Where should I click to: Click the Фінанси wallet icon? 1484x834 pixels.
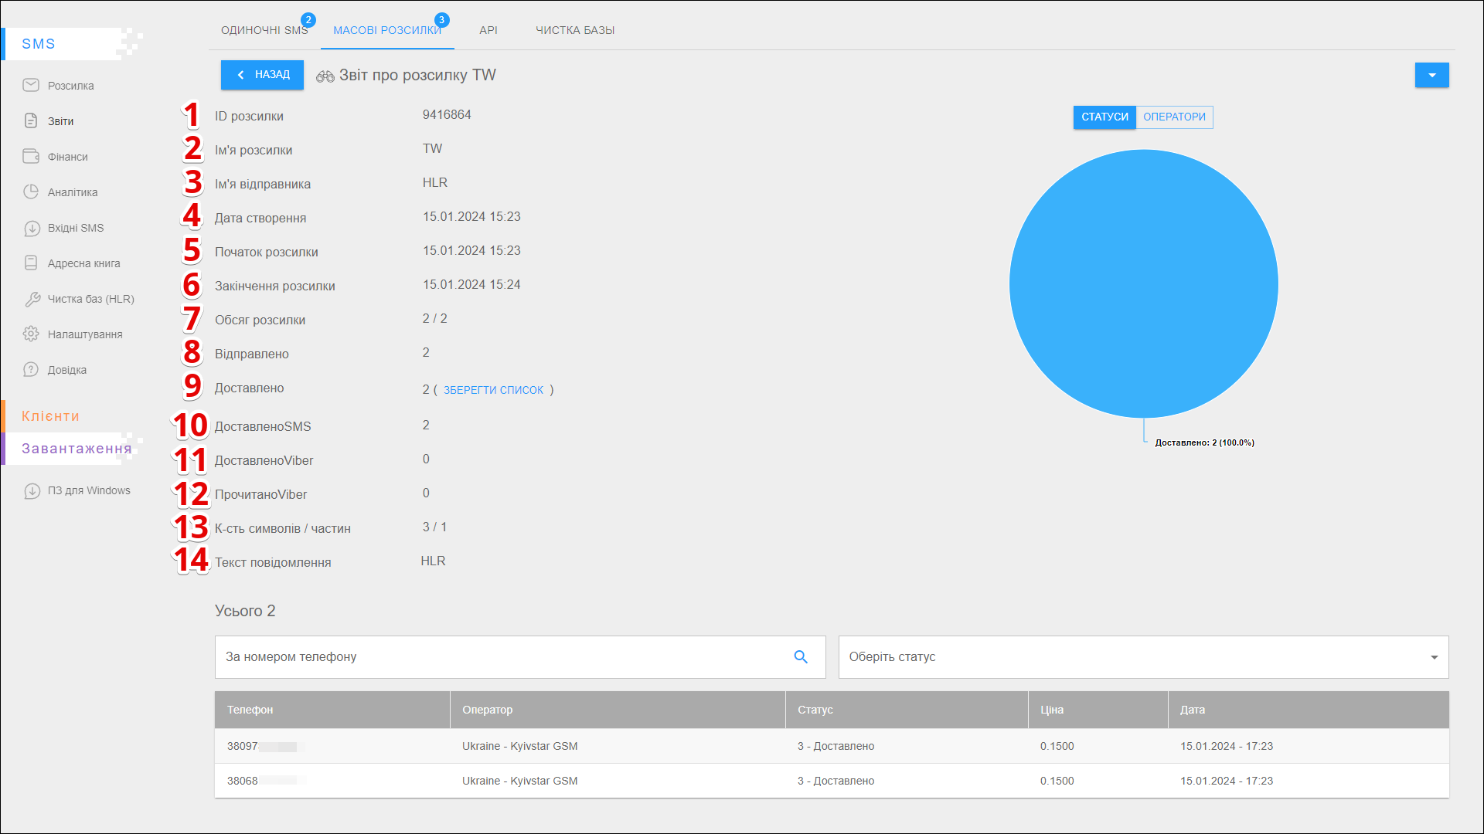coord(31,156)
